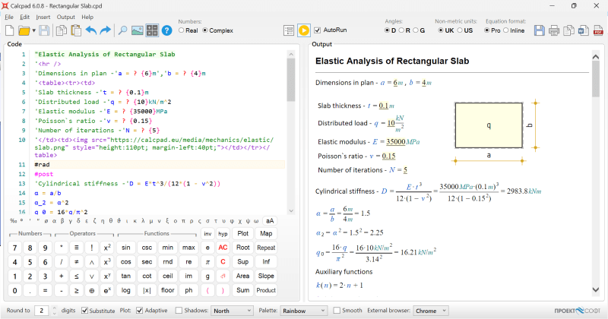Toggle the inv function button
The height and width of the screenshot is (319, 608).
point(207,234)
